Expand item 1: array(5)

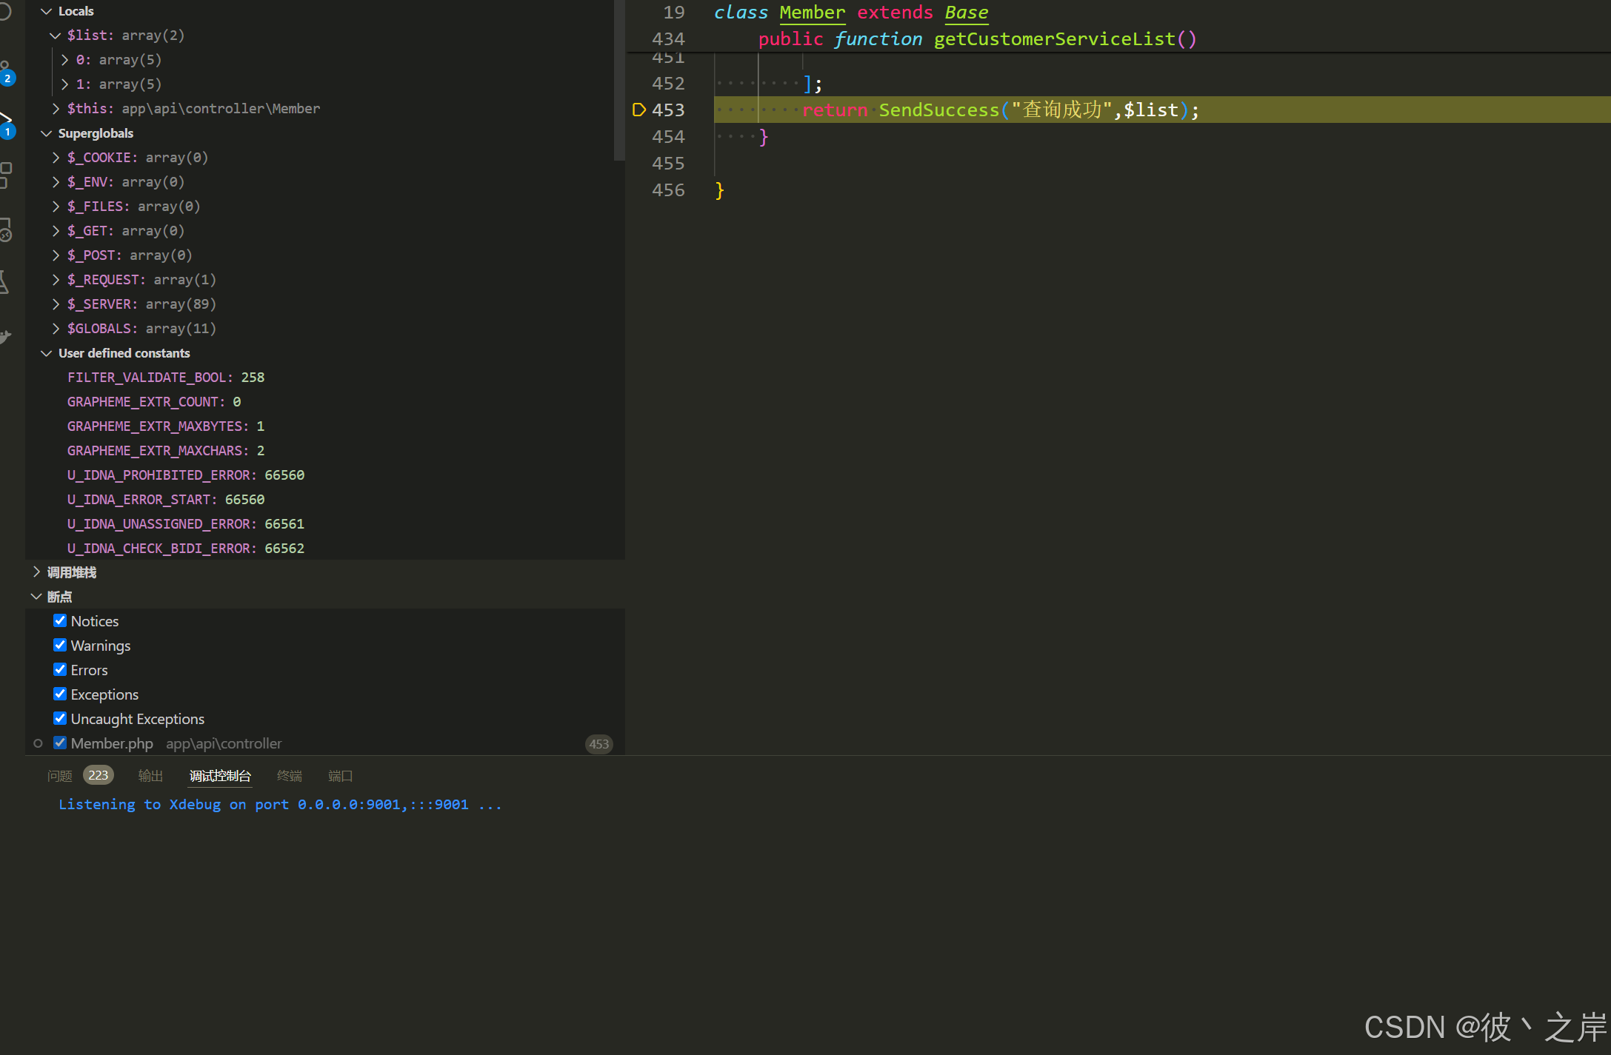point(64,84)
